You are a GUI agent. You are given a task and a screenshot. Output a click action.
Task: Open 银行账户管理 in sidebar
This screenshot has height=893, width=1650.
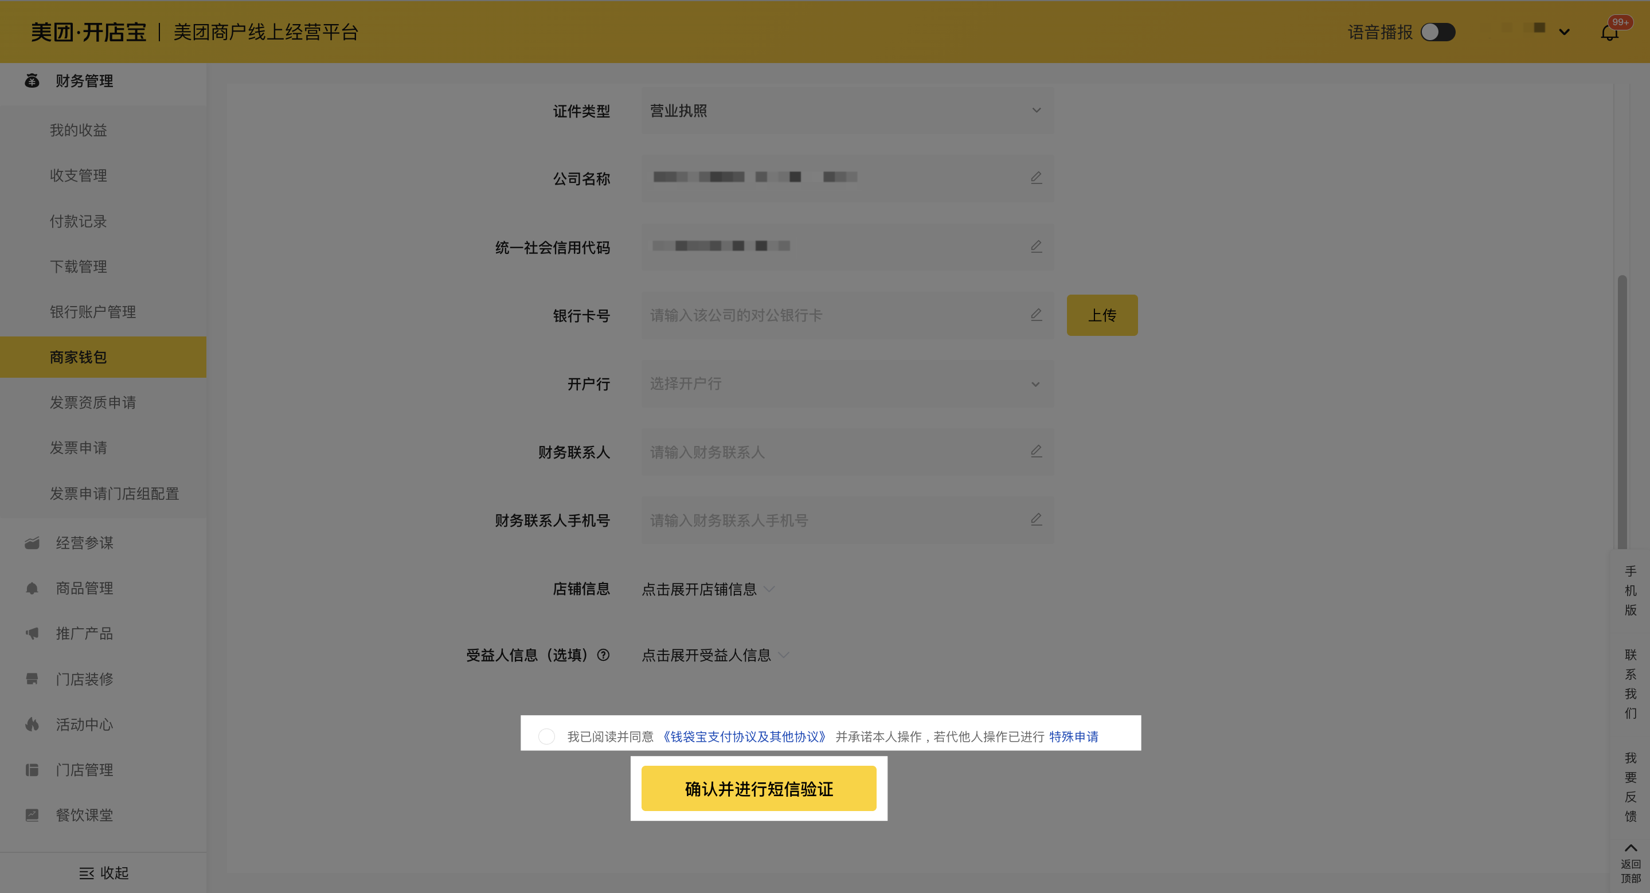(93, 312)
